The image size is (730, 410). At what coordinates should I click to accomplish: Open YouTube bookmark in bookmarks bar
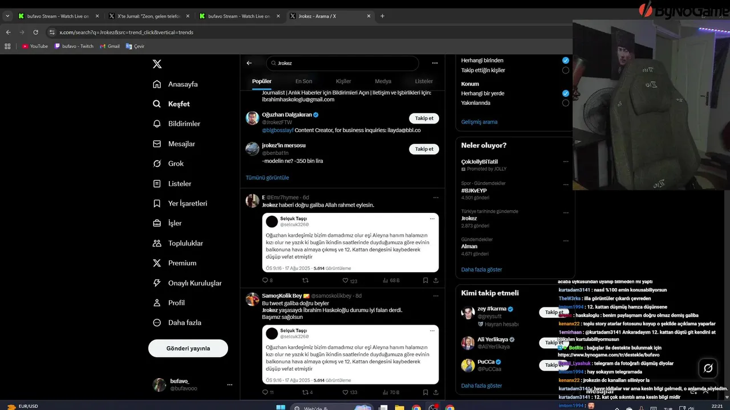[x=35, y=46]
